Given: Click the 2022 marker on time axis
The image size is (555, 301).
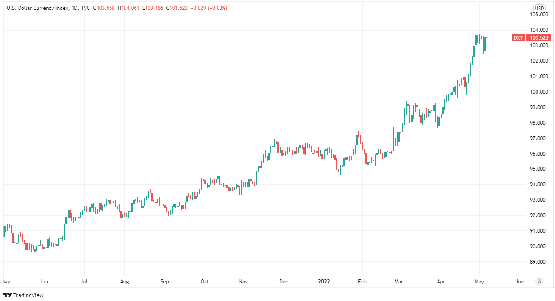Looking at the screenshot, I should 324,282.
